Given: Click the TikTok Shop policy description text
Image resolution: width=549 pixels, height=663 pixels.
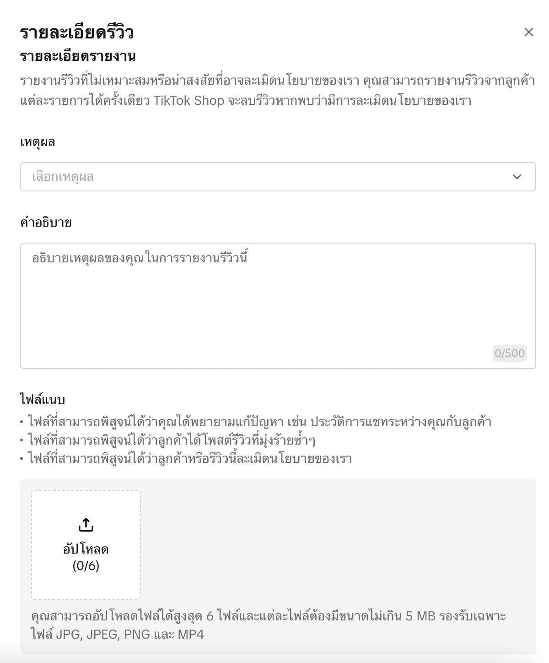Looking at the screenshot, I should point(277,91).
